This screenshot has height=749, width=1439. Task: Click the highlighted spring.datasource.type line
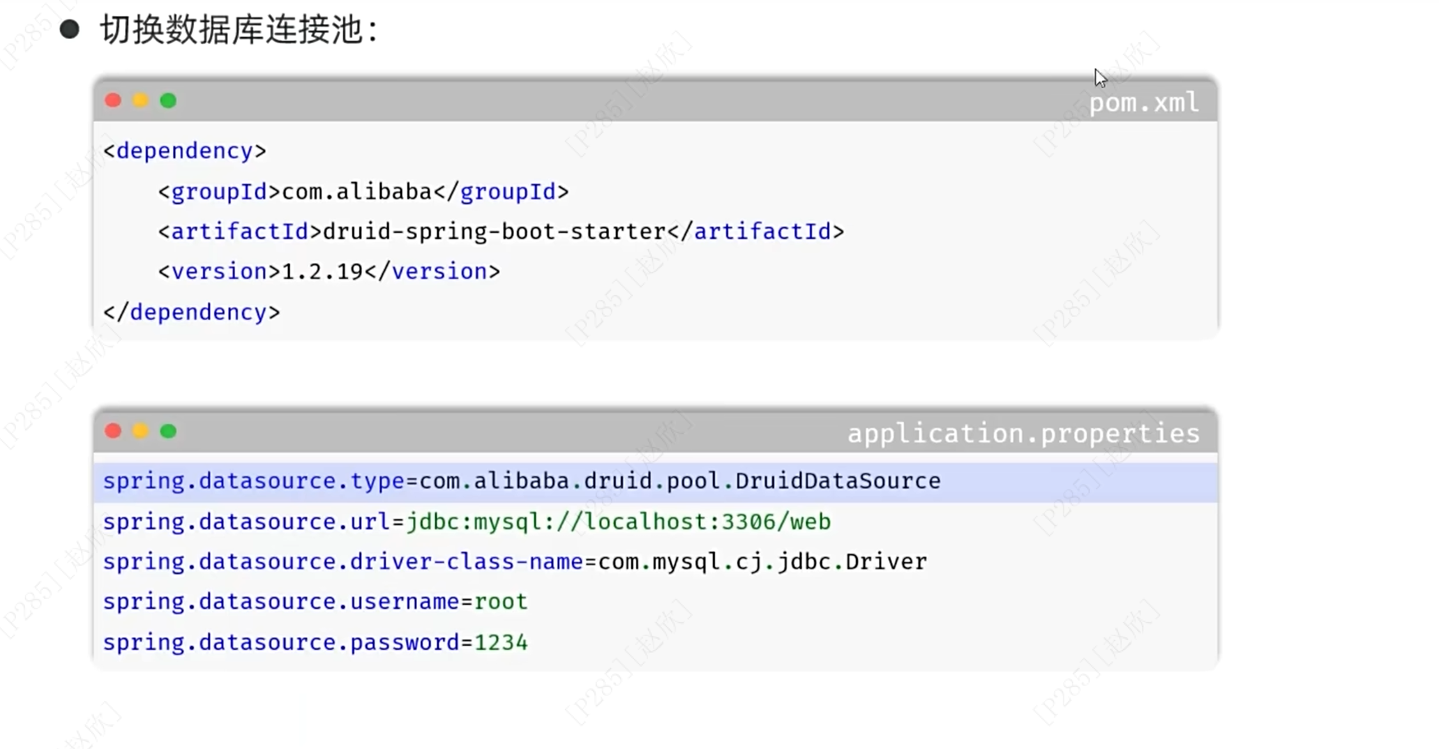pyautogui.click(x=522, y=481)
